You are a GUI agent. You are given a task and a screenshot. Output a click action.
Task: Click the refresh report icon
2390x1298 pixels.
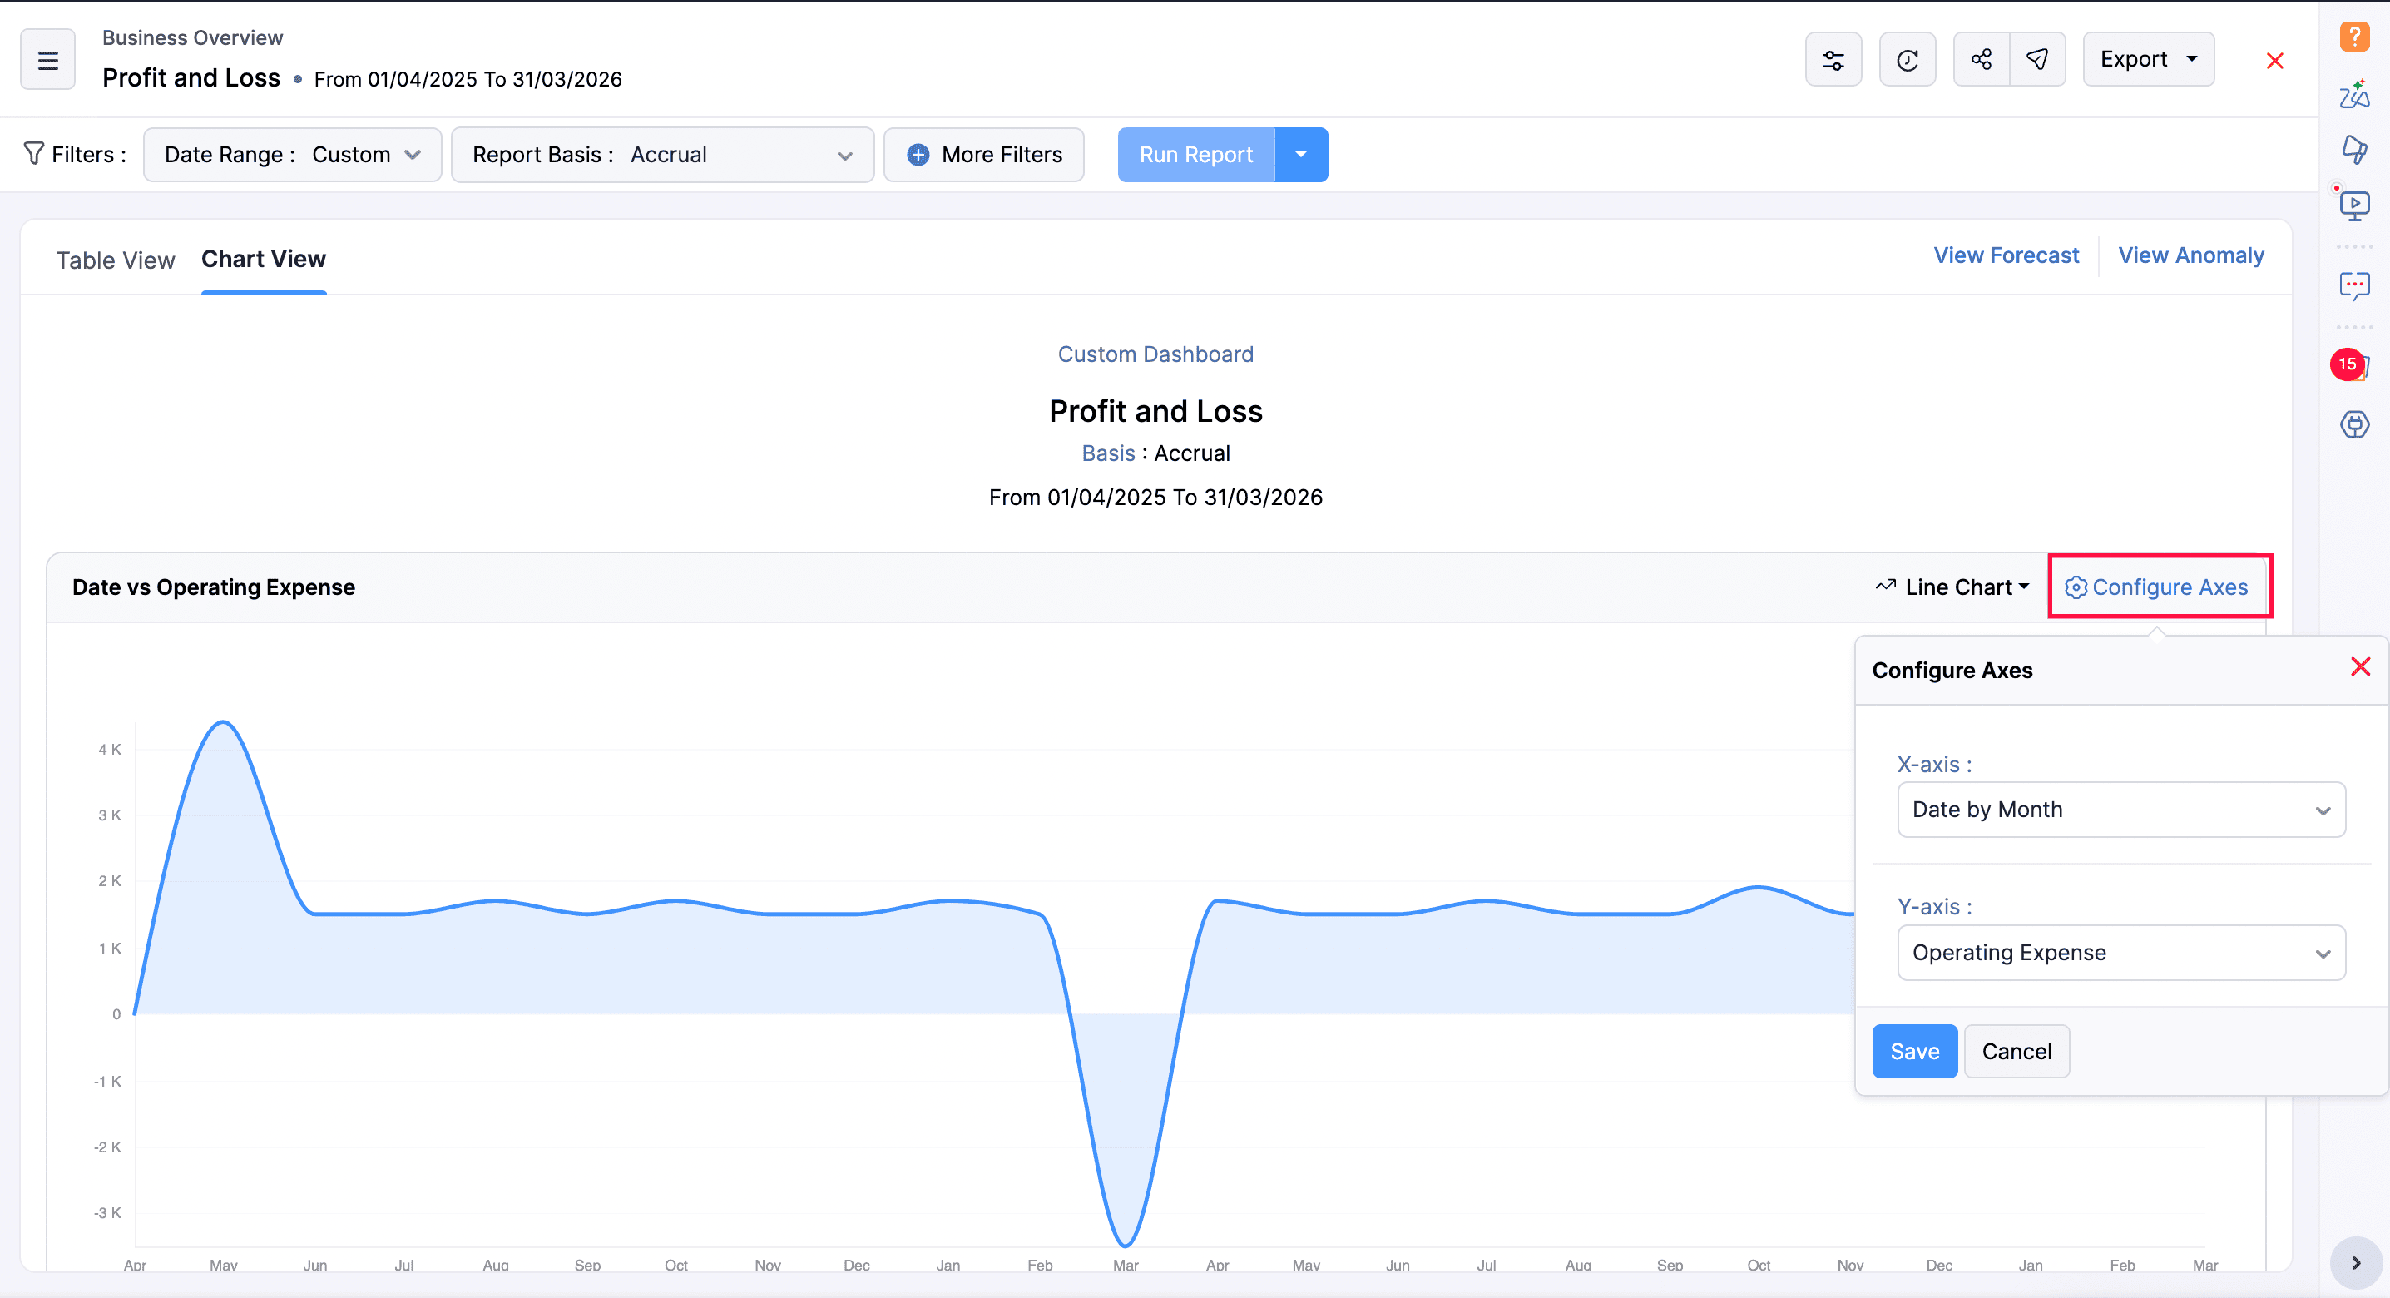pyautogui.click(x=1908, y=58)
